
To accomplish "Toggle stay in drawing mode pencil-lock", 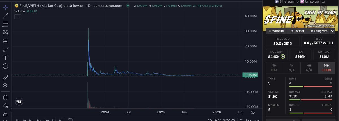I will point(5,105).
